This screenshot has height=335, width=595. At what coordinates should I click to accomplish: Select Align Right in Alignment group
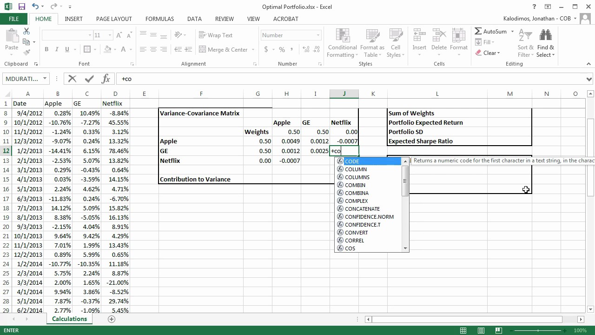coord(163,49)
